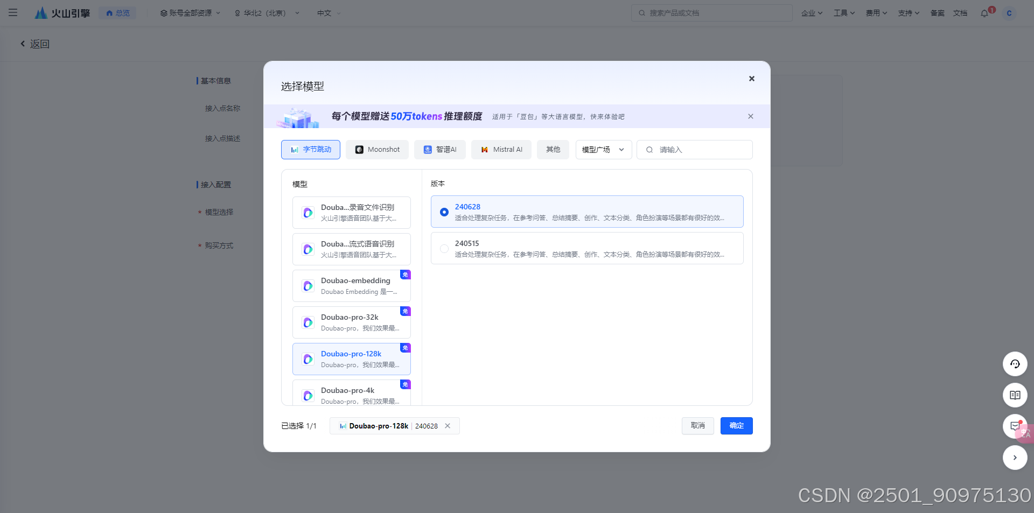Select the Mistral AI provider tab

click(x=501, y=150)
